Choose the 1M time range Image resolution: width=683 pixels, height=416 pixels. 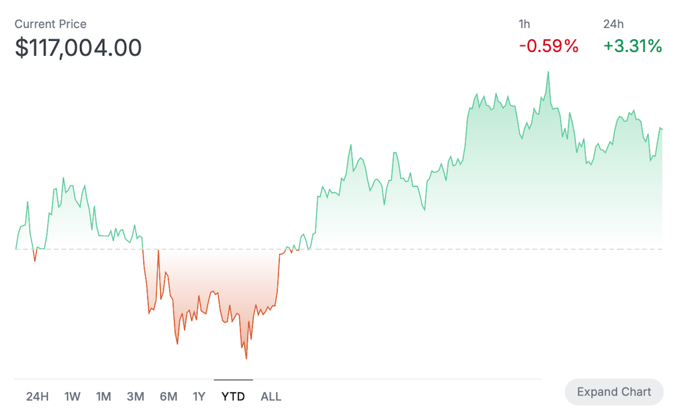(103, 397)
